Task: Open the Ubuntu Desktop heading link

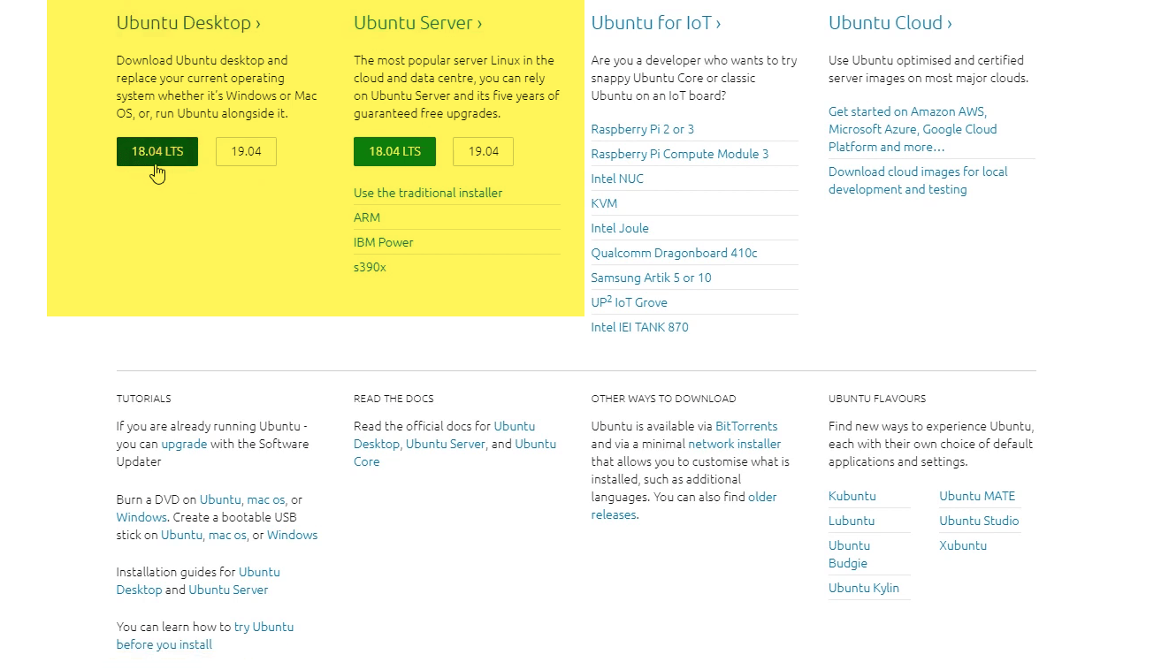Action: (188, 23)
